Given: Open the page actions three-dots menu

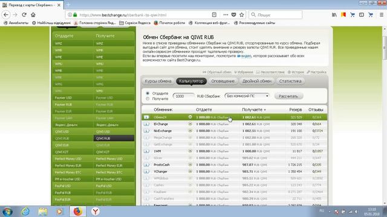Looking at the screenshot, I should click(226, 14).
